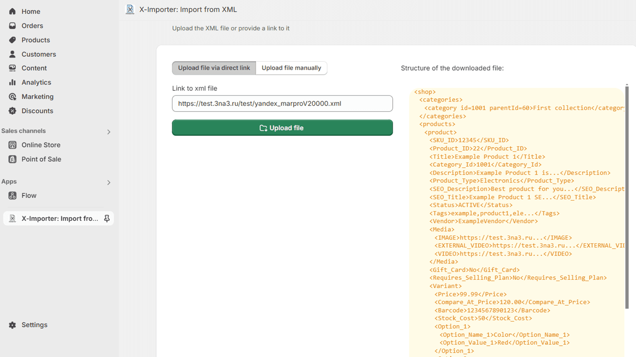636x357 pixels.
Task: Click the Flow app icon
Action: click(12, 196)
